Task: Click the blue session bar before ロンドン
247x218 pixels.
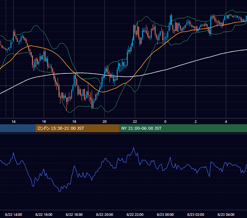Action: click(18, 128)
